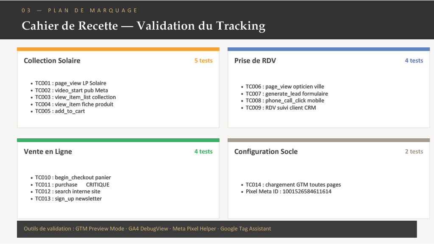Select the orange bar above Collection Solaire
Image resolution: width=434 pixels, height=244 pixels.
[x=118, y=49]
